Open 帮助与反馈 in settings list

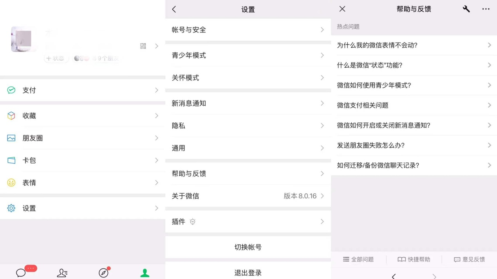[248, 173]
